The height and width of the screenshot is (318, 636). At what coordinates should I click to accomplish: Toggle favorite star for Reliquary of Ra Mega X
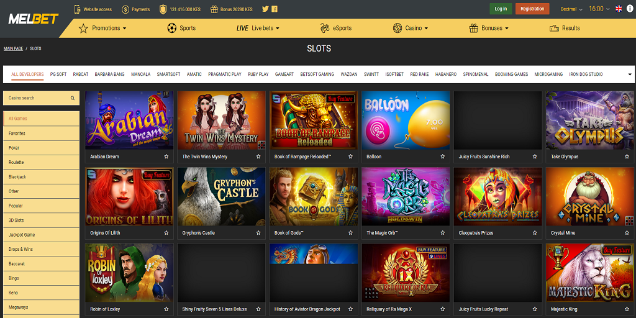(442, 309)
